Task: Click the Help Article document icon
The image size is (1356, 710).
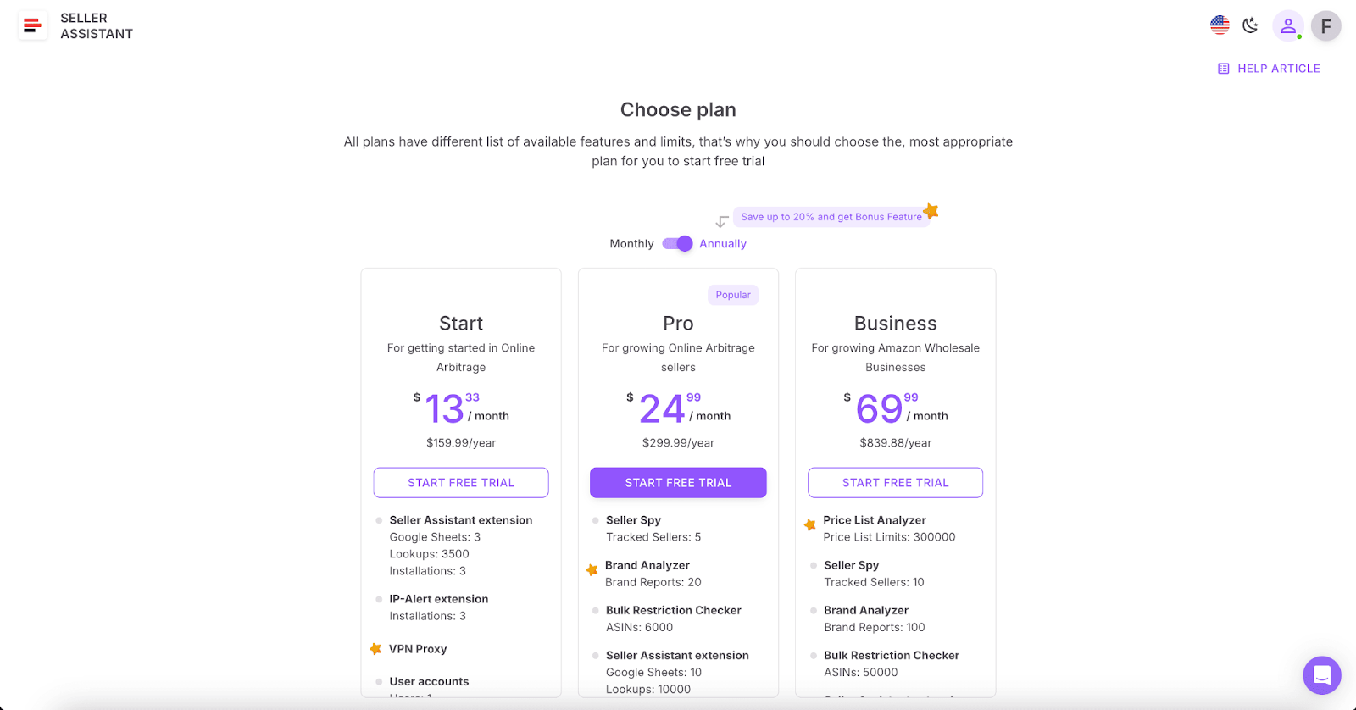Action: 1223,68
